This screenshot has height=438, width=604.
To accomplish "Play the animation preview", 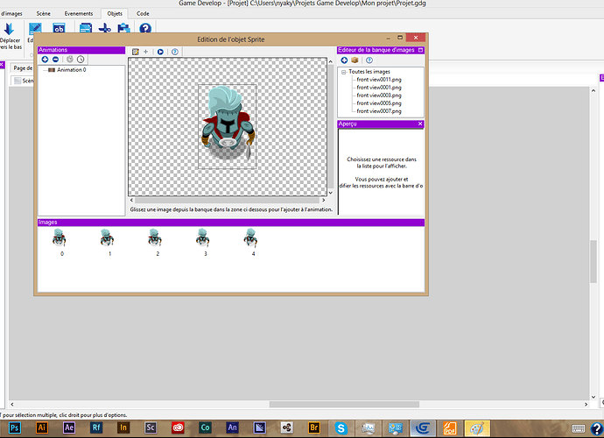I will tap(160, 52).
